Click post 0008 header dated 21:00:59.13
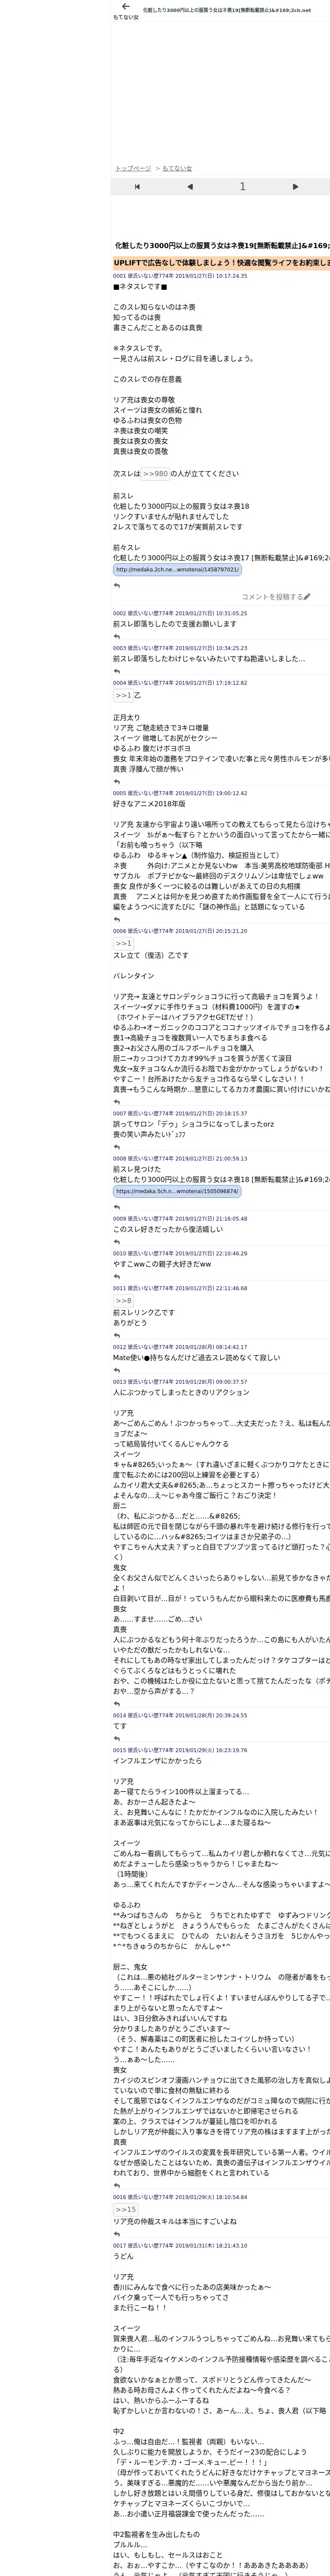This screenshot has height=2576, width=330. coord(180,1159)
